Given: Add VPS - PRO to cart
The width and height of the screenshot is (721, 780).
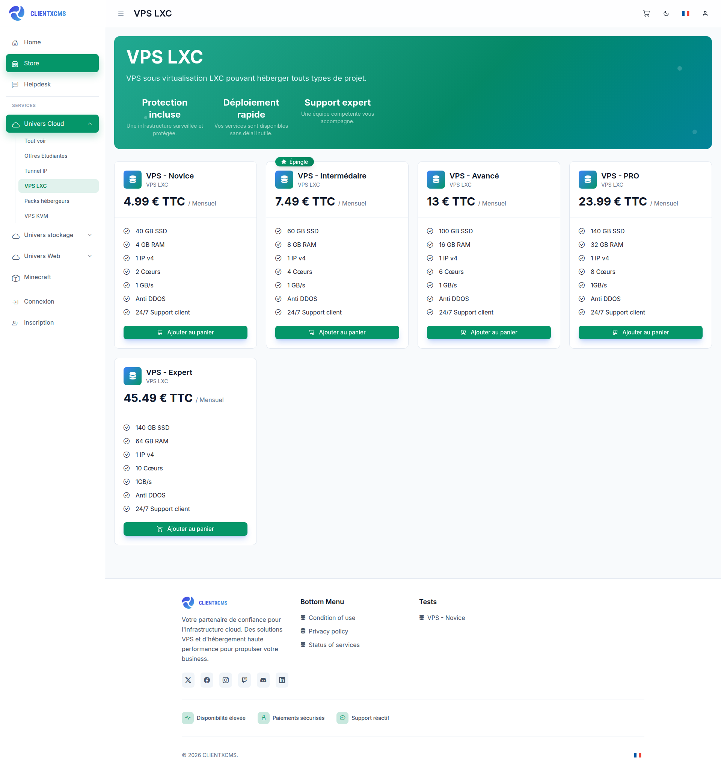Looking at the screenshot, I should tap(641, 332).
